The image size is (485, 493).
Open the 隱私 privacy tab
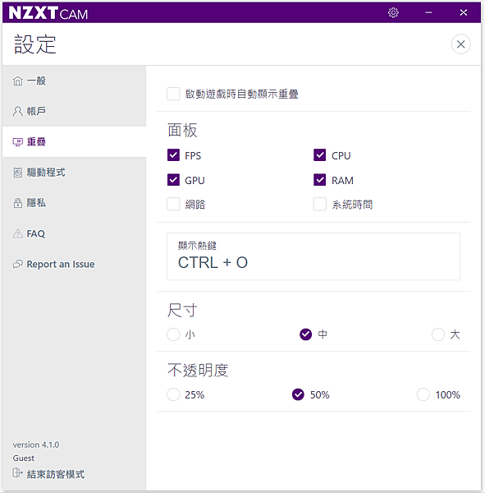pyautogui.click(x=74, y=203)
